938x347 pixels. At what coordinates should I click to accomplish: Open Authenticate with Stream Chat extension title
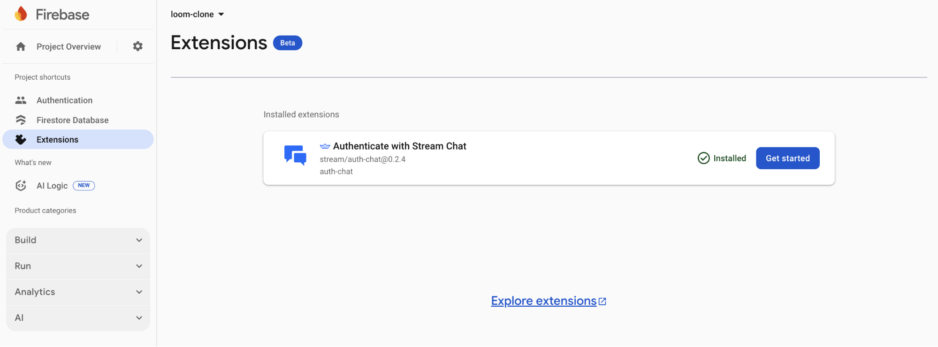click(399, 146)
